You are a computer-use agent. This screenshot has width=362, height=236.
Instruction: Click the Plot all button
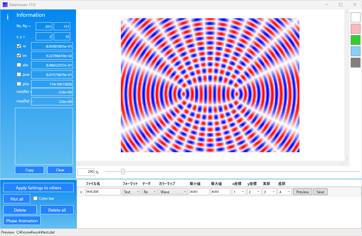coord(16,199)
